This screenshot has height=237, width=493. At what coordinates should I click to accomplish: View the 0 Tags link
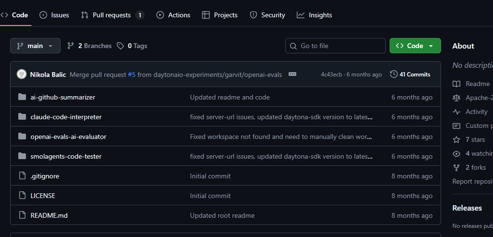(132, 46)
